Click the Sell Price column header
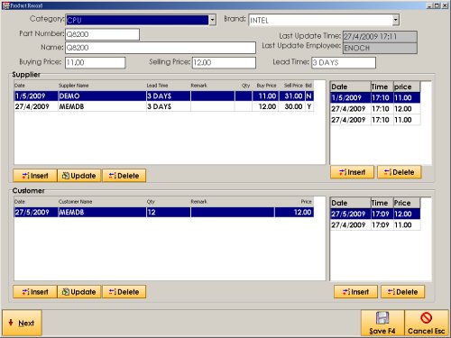 click(293, 86)
